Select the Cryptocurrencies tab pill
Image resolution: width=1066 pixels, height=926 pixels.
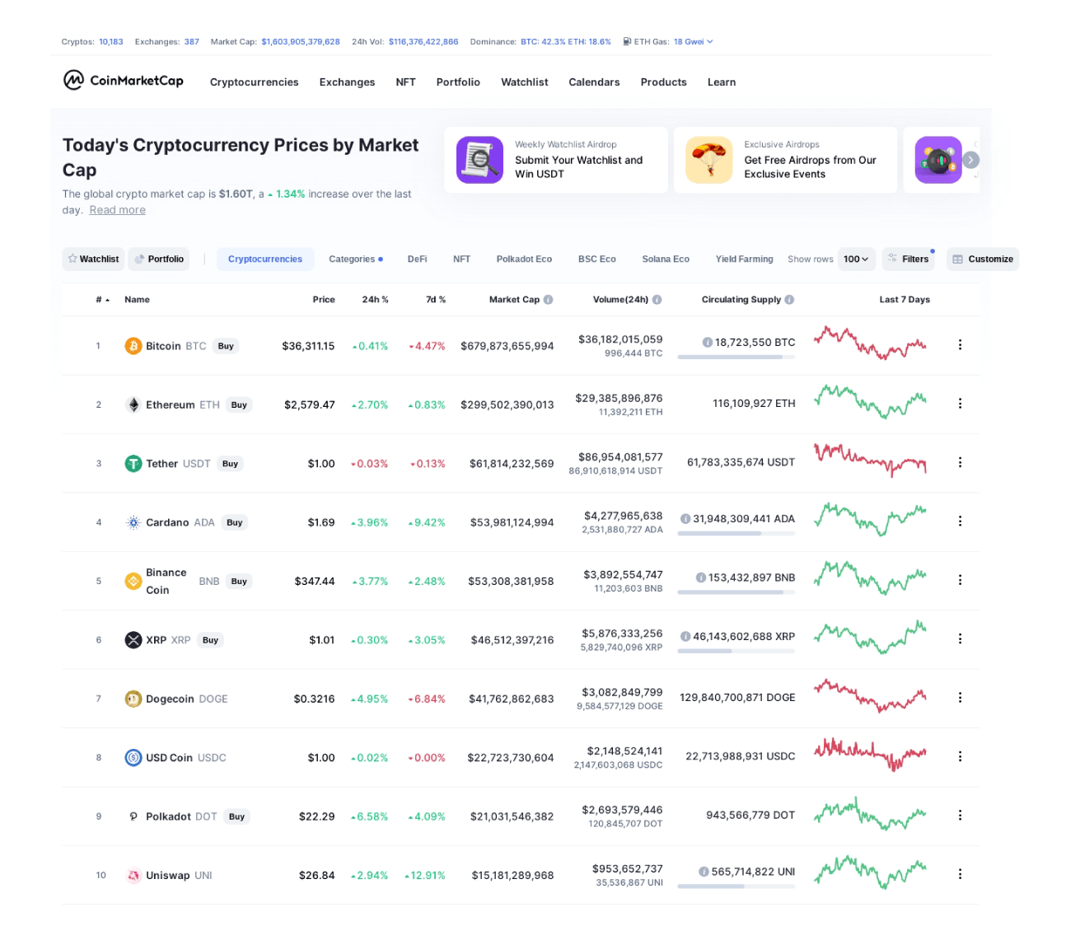click(x=265, y=259)
